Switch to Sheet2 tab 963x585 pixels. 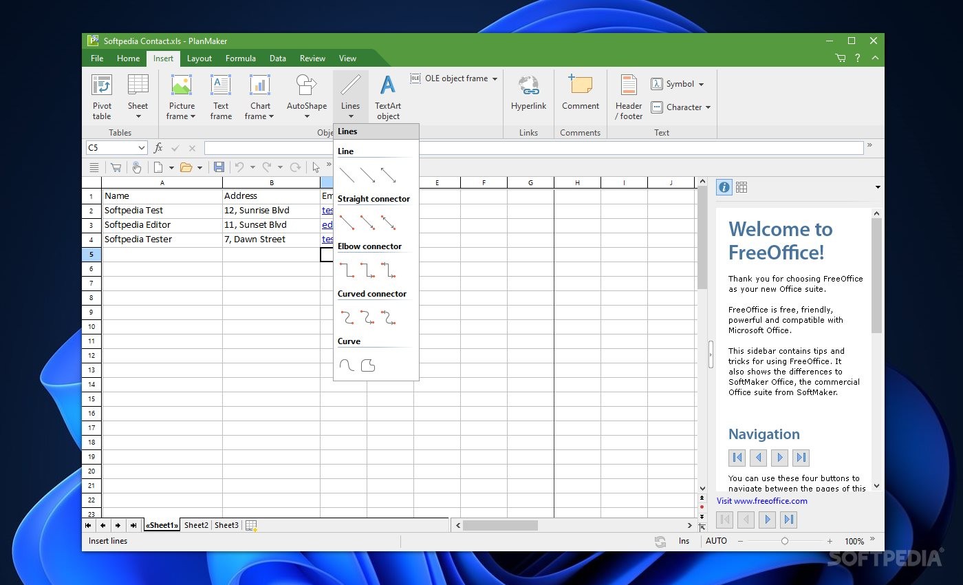[196, 525]
